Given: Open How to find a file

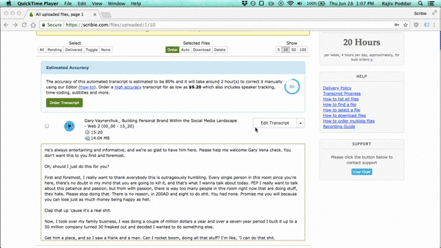Looking at the screenshot, I should coord(340,104).
